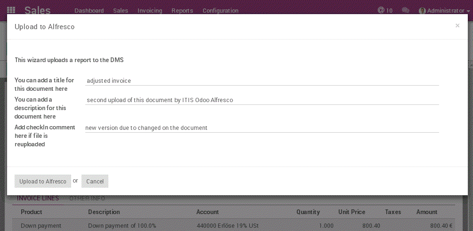Select 'Down payment of 100.0%' description cell

click(x=122, y=225)
